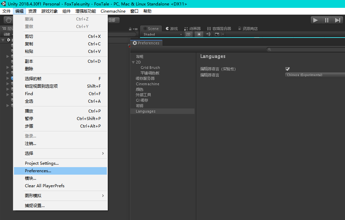This screenshot has height=220, width=345.
Task: Open hierarchy panel options menu icon
Action: click(x=135, y=29)
